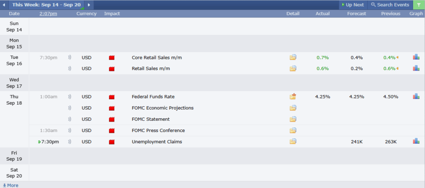Open detail folder for Core Retail Sales m/m
The image size is (425, 188).
coord(293,57)
